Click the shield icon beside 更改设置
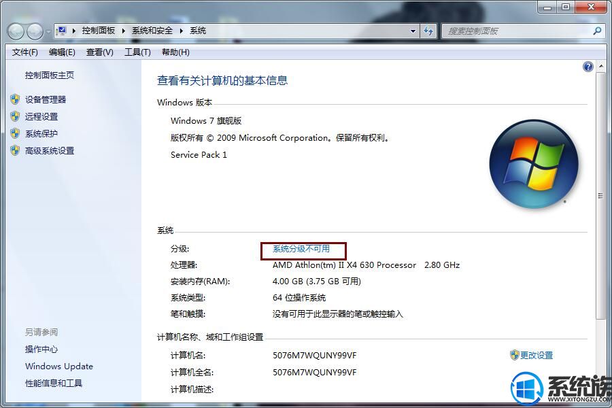Viewport: 612px width, 408px height. pos(515,354)
